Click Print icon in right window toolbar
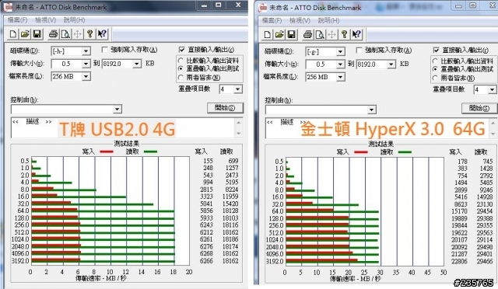498x289 pixels. click(308, 35)
